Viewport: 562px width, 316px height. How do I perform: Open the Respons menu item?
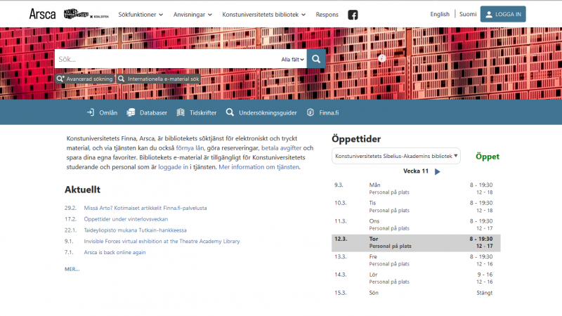(x=327, y=15)
